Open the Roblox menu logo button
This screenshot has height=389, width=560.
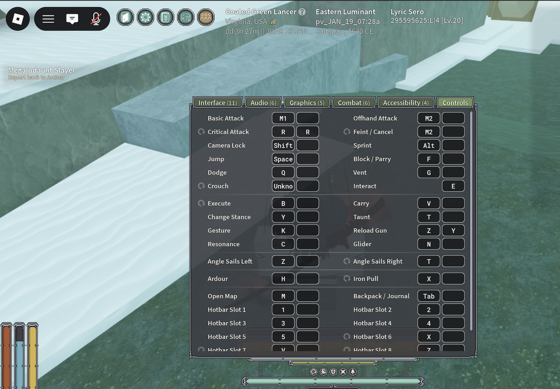[x=18, y=19]
